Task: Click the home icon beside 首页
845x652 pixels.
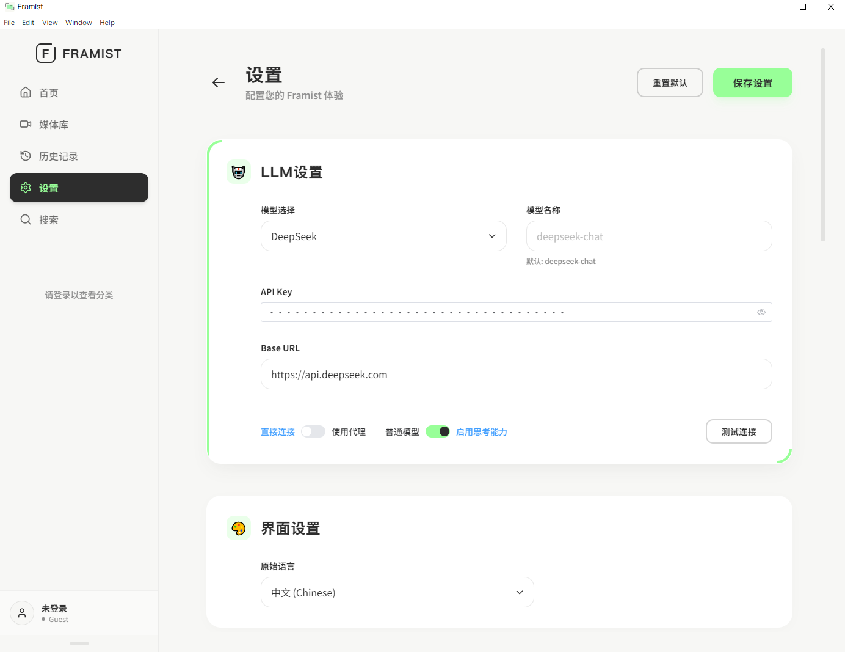Action: pos(26,92)
